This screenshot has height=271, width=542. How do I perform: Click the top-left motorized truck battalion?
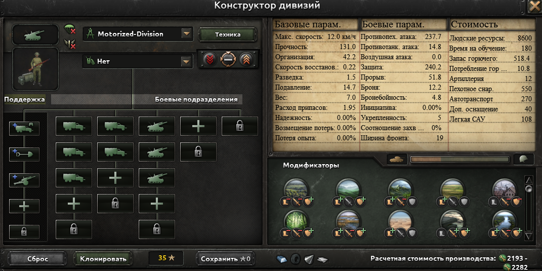click(x=73, y=126)
